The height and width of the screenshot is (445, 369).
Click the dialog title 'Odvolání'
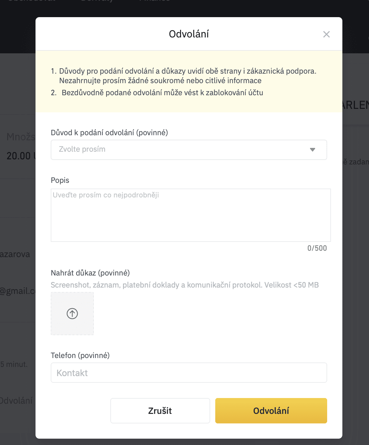click(189, 34)
